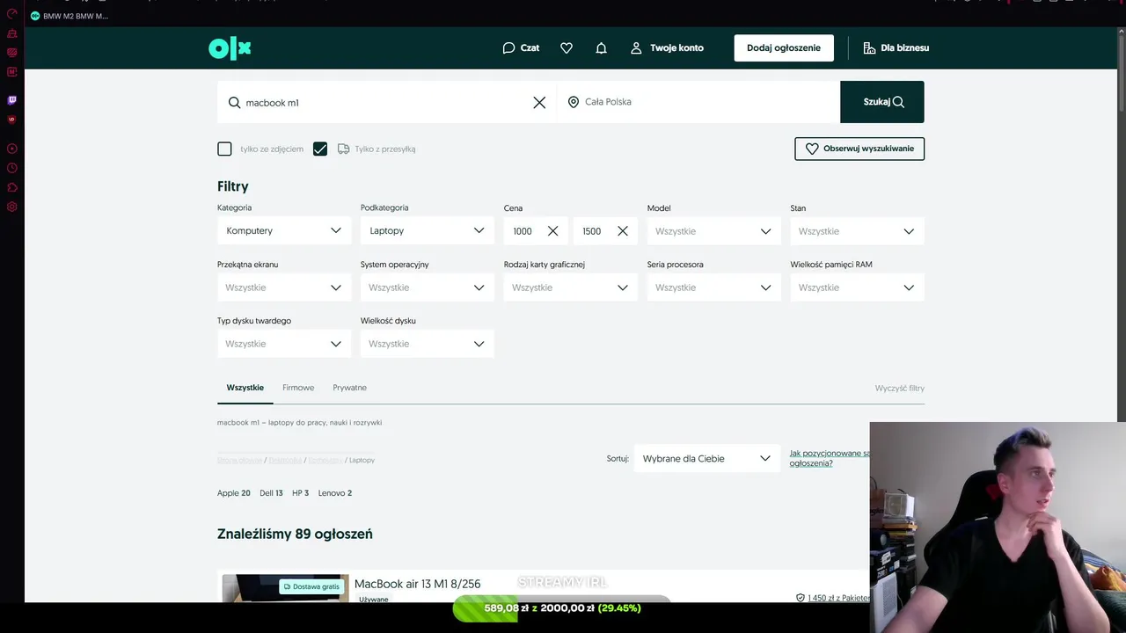Click the striped monitor sidebar icon
Image resolution: width=1126 pixels, height=633 pixels.
(x=12, y=53)
